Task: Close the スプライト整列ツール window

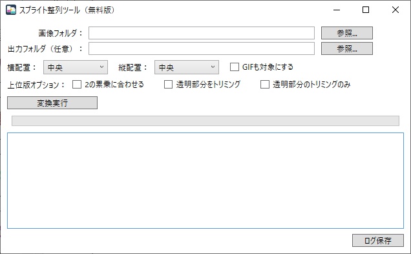Action: pos(395,10)
